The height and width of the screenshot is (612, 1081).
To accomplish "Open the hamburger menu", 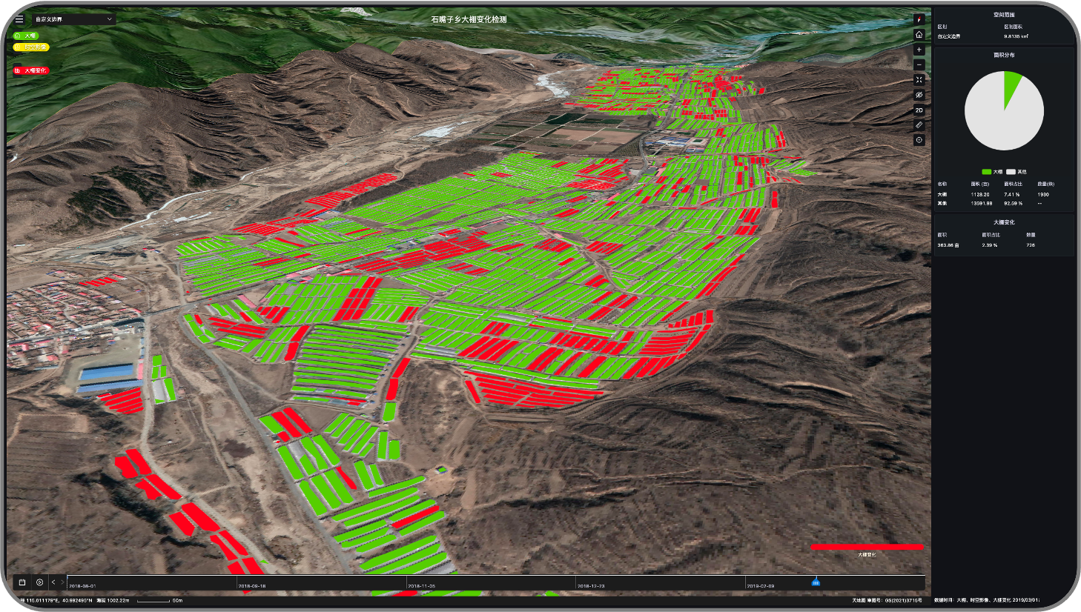I will pos(19,19).
